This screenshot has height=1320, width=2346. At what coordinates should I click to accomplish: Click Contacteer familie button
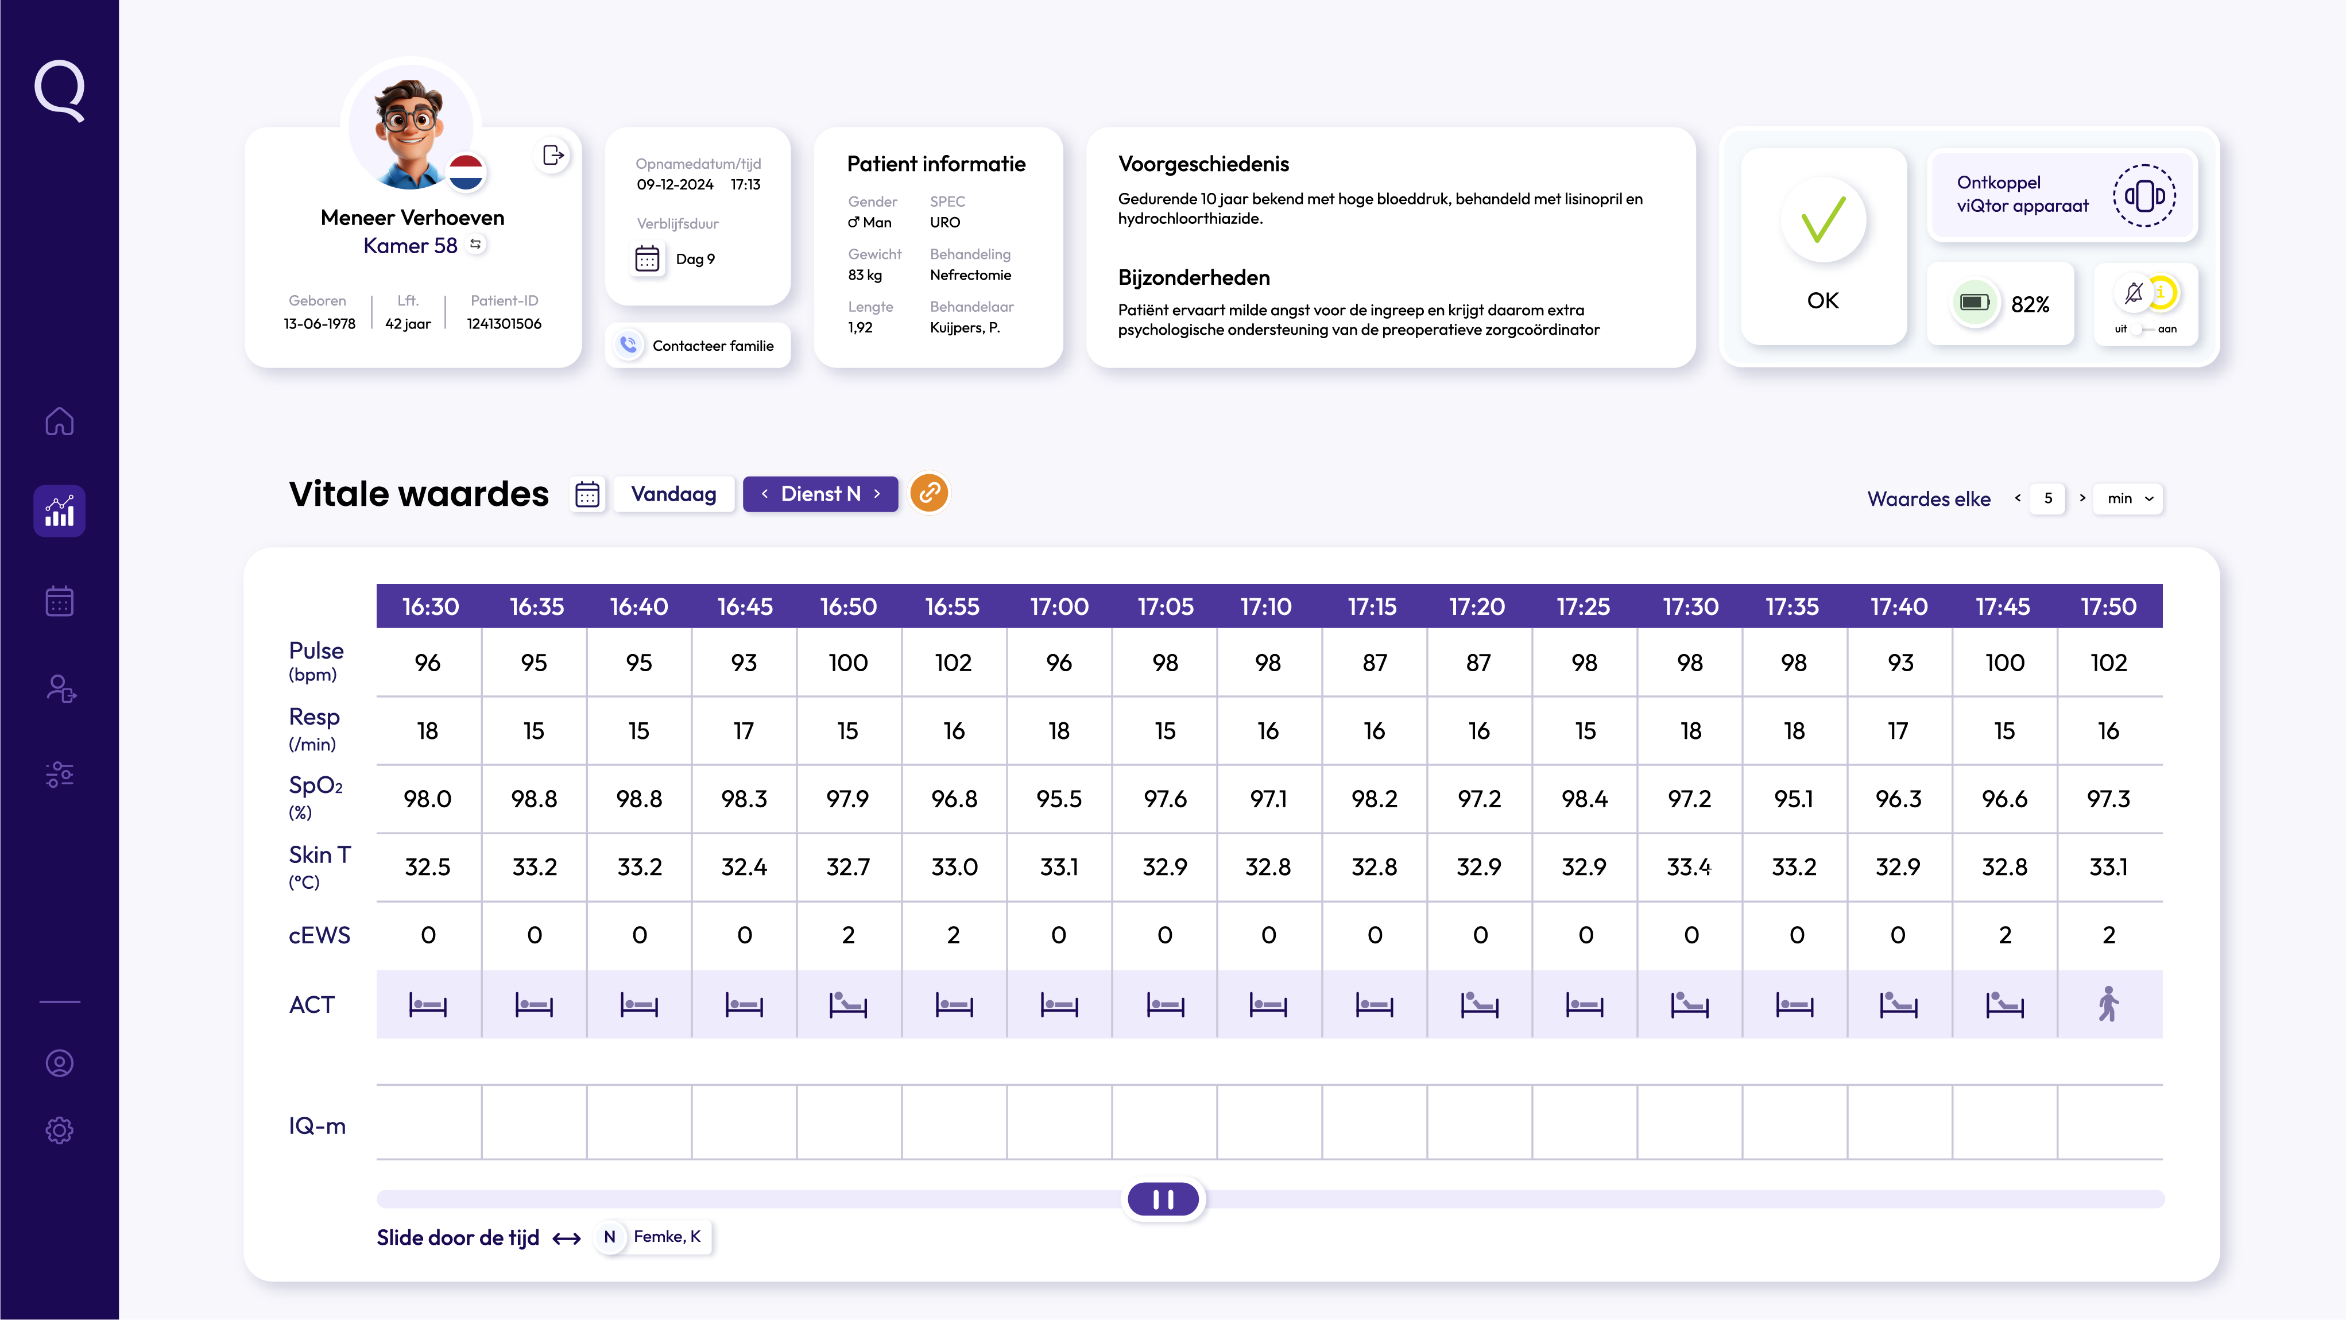(699, 345)
